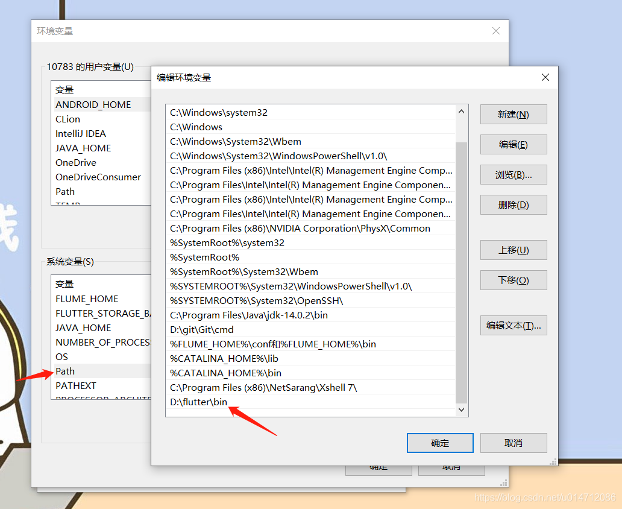Cancel with the 取消 button
The image size is (622, 509).
[x=514, y=443]
